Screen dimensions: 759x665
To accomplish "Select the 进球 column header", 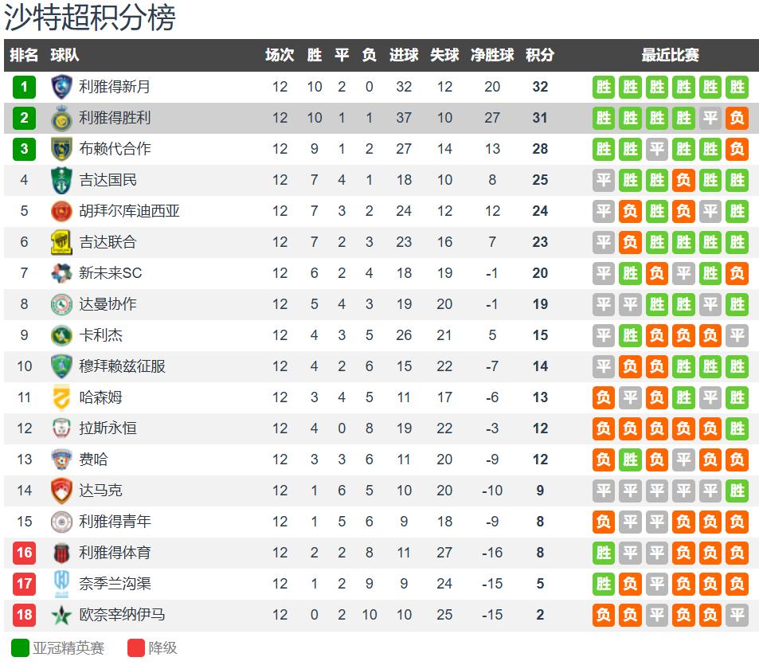I will (x=404, y=55).
